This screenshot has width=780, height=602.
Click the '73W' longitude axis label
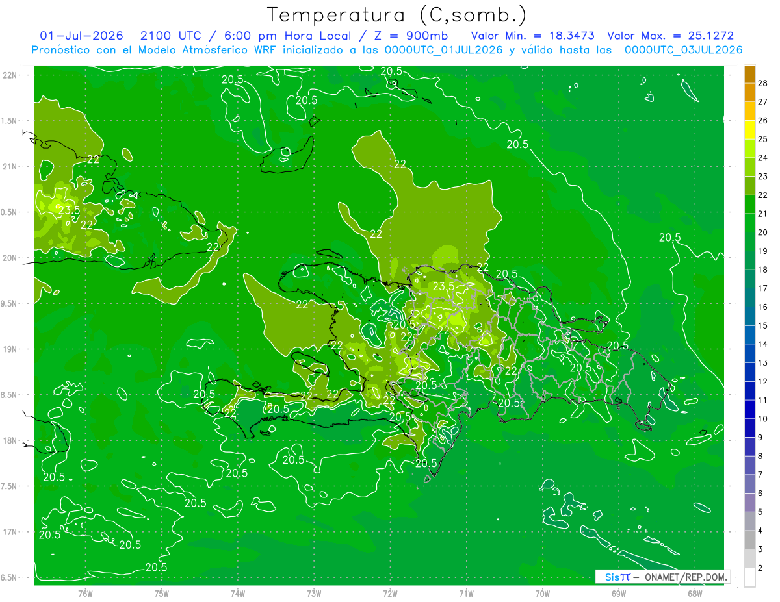coord(314,593)
